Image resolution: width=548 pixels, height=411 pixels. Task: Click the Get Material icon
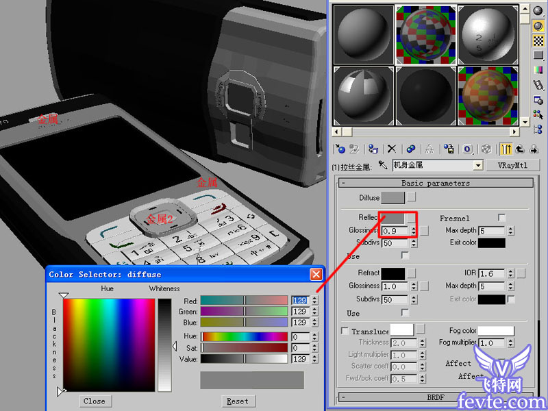(x=340, y=149)
